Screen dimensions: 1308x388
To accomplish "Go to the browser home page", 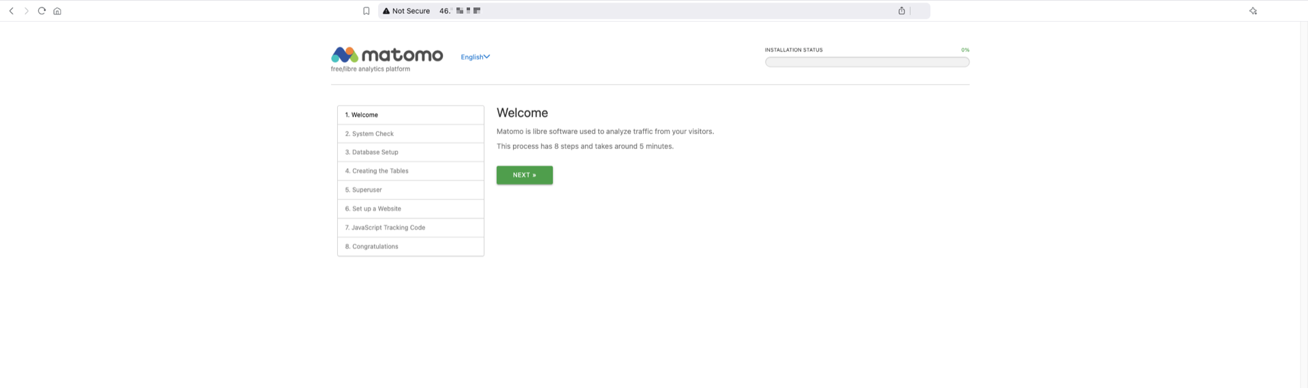I will pos(57,11).
